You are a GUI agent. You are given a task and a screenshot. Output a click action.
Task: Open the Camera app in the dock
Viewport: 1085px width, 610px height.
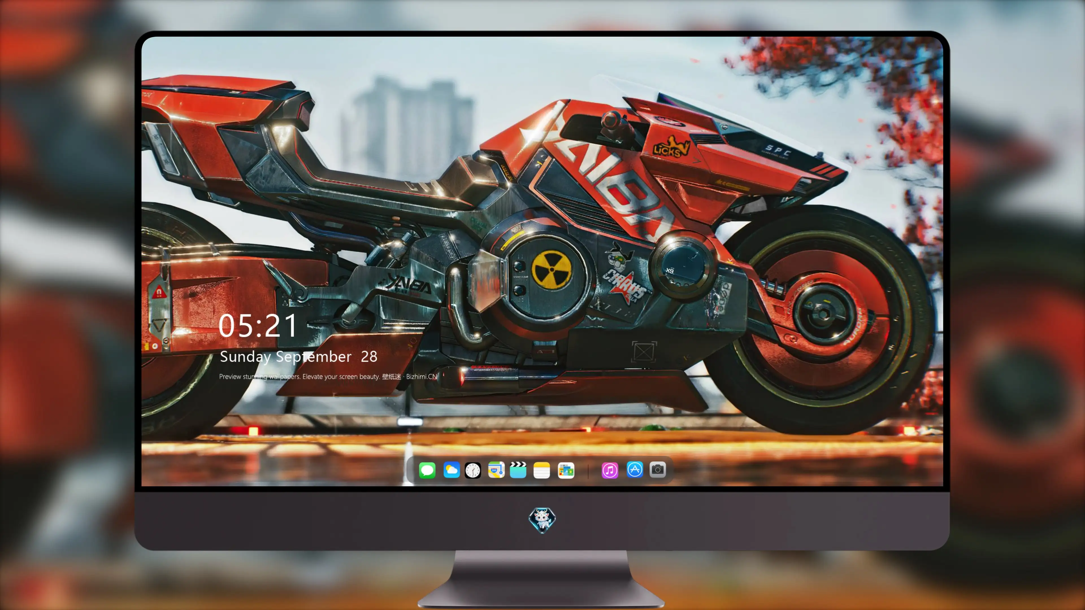point(657,470)
